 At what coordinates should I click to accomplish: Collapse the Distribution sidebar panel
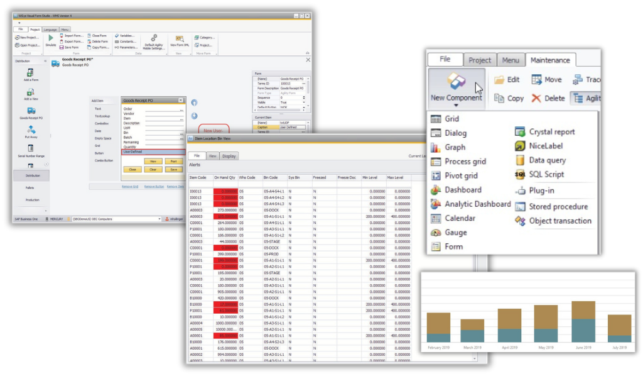click(45, 61)
